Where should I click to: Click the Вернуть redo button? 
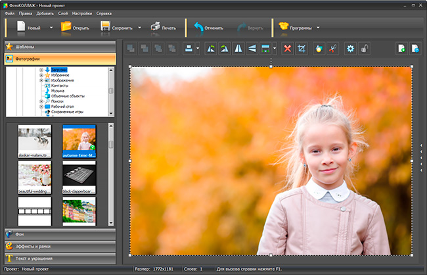coord(250,28)
